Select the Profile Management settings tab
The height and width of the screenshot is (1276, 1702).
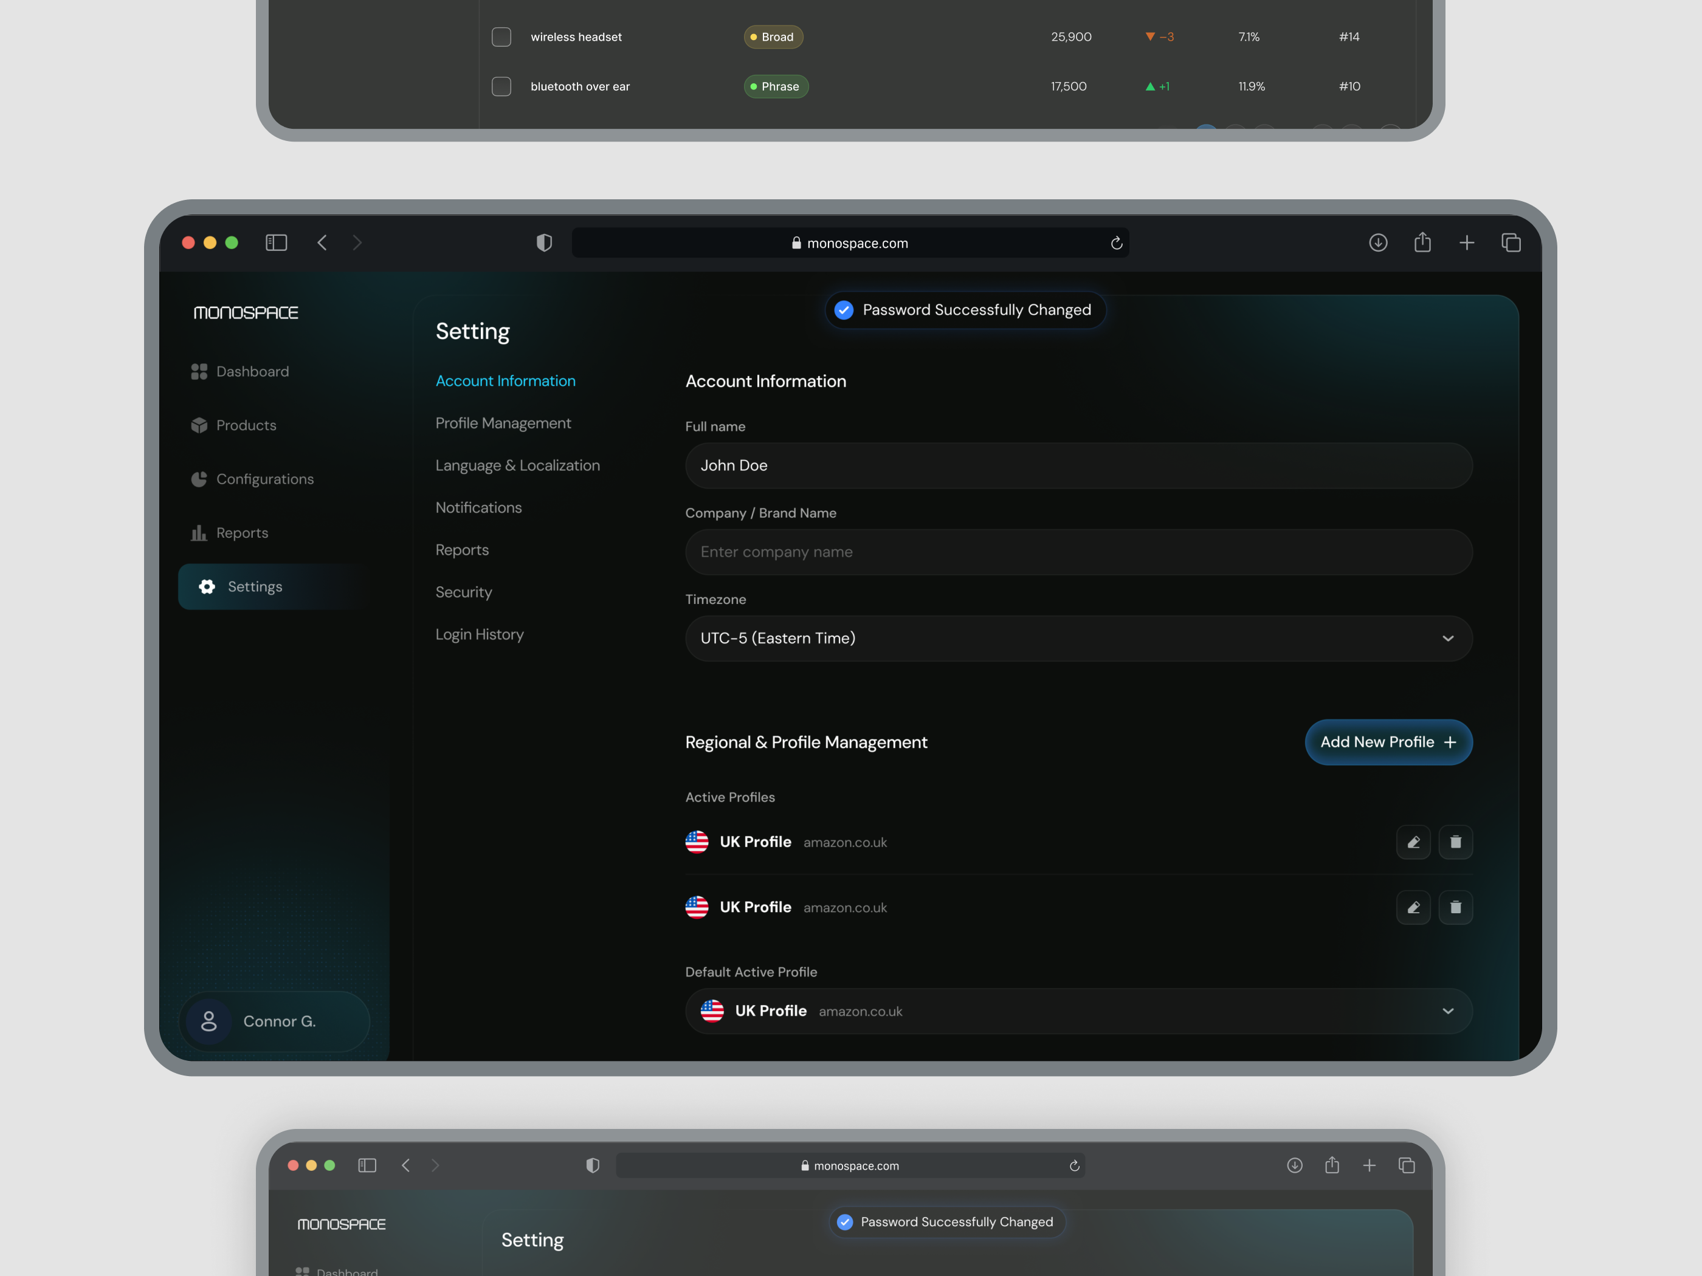point(503,423)
